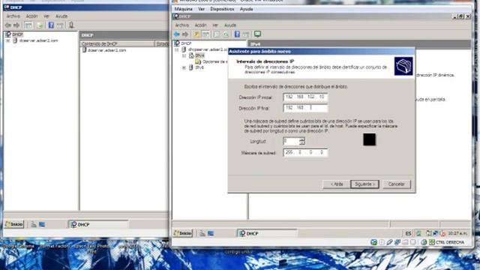This screenshot has height=270, width=480.
Task: Click the Up one level folder icon
Action: (x=196, y=34)
